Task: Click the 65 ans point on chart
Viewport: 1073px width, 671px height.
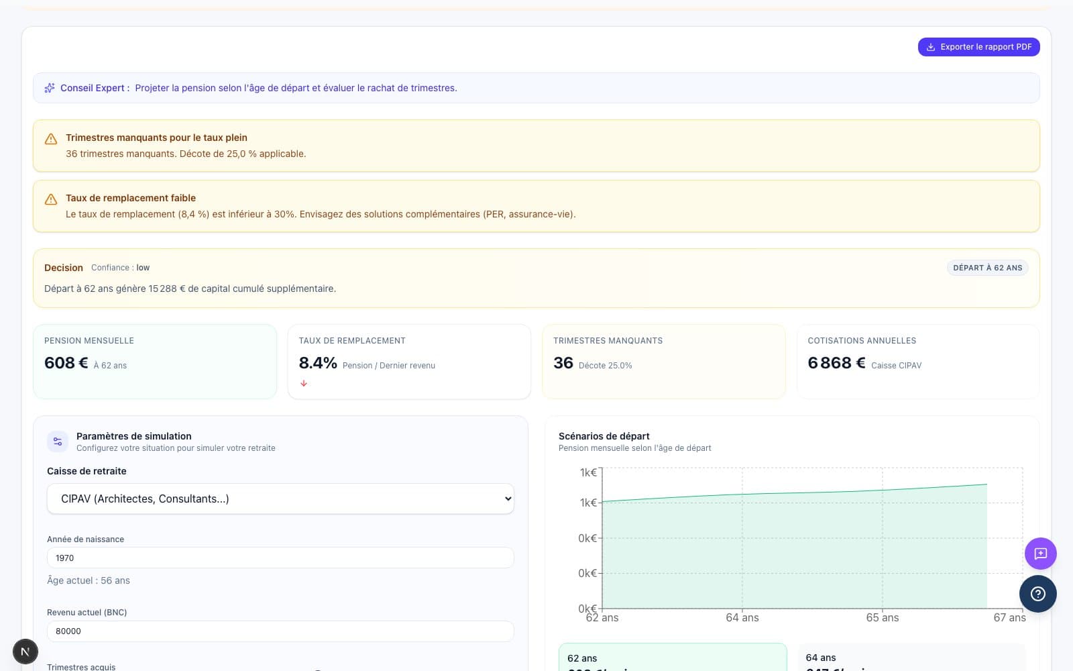Action: (x=882, y=491)
